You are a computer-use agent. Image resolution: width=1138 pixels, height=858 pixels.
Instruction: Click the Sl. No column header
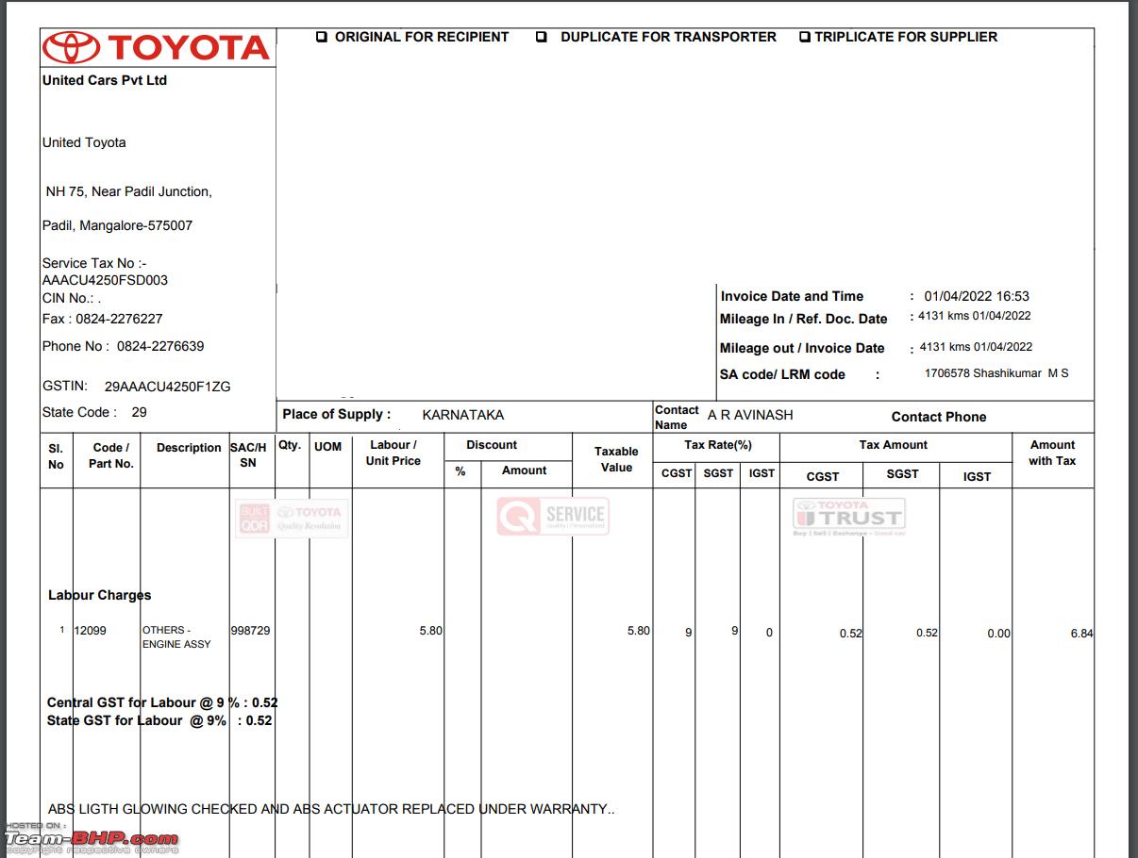56,456
